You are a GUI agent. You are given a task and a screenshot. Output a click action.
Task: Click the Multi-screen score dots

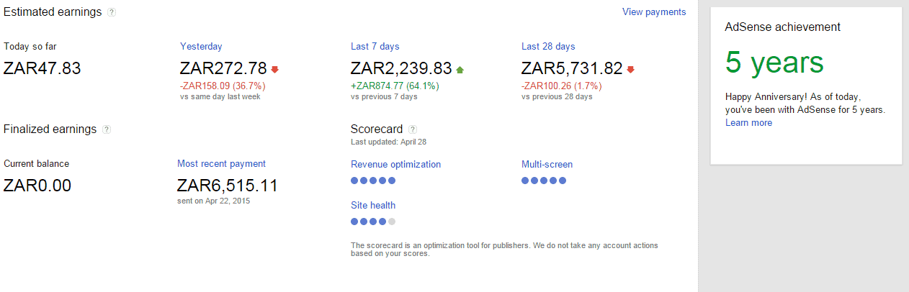pos(544,181)
